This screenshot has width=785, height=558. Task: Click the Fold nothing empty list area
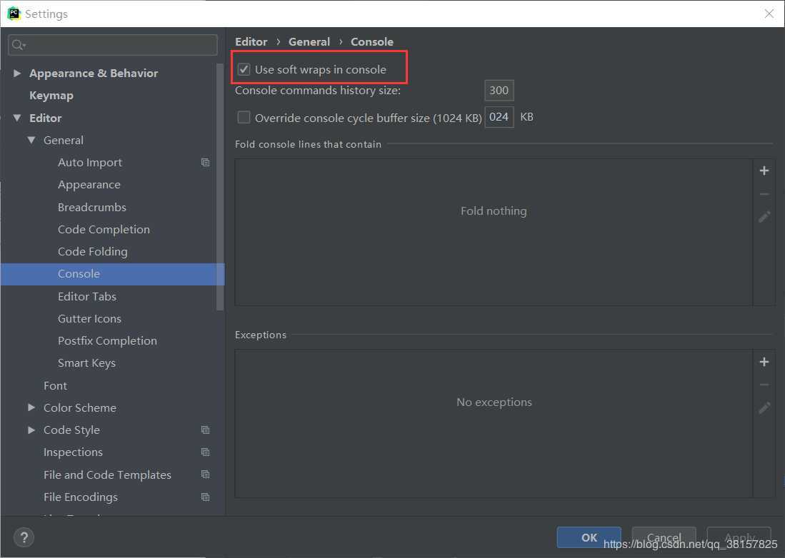[493, 233]
